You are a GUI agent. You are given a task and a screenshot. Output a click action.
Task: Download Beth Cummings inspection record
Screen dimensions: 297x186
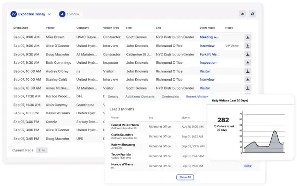247,63
